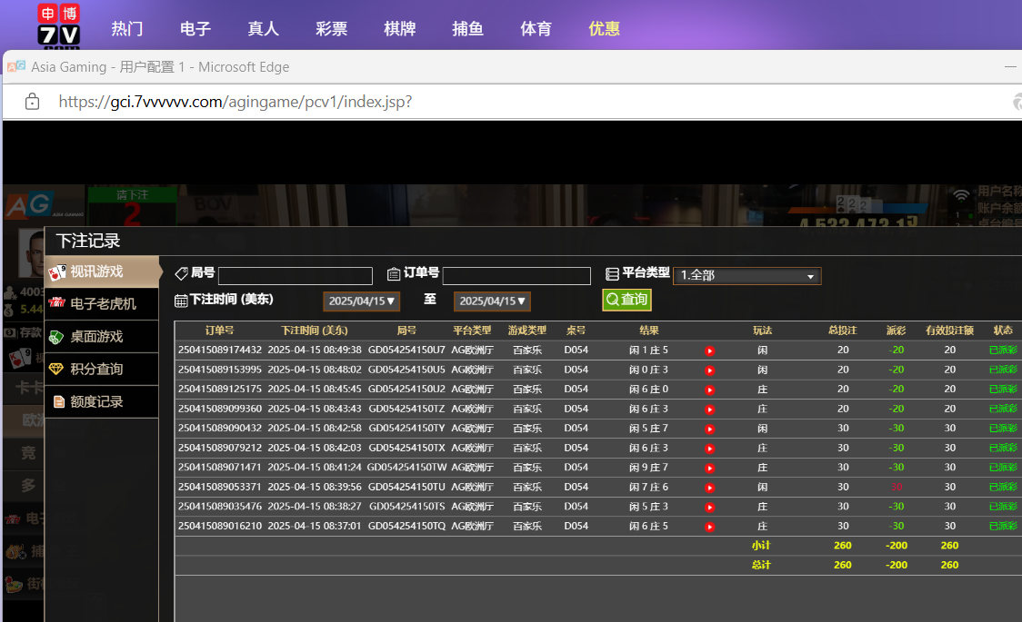The image size is (1022, 622).
Task: Click the Wi-Fi signal icon in the game header
Action: click(961, 195)
